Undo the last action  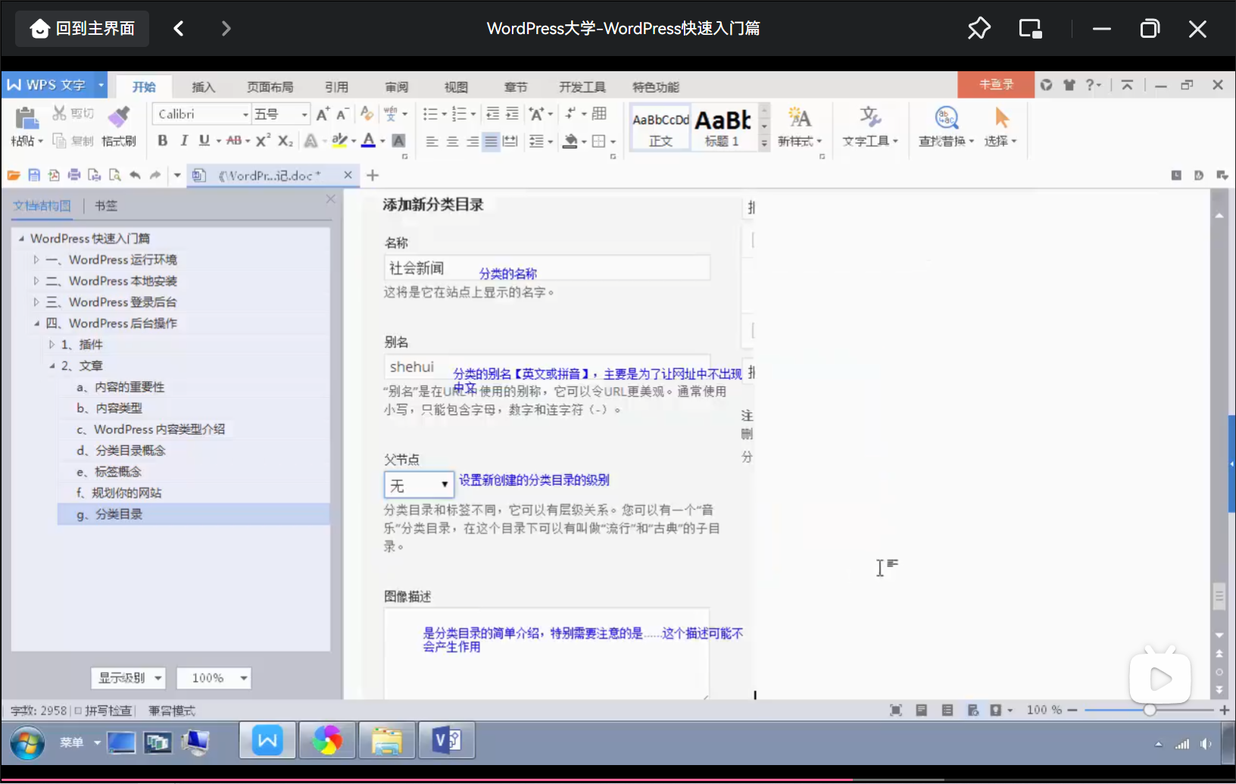pyautogui.click(x=135, y=175)
